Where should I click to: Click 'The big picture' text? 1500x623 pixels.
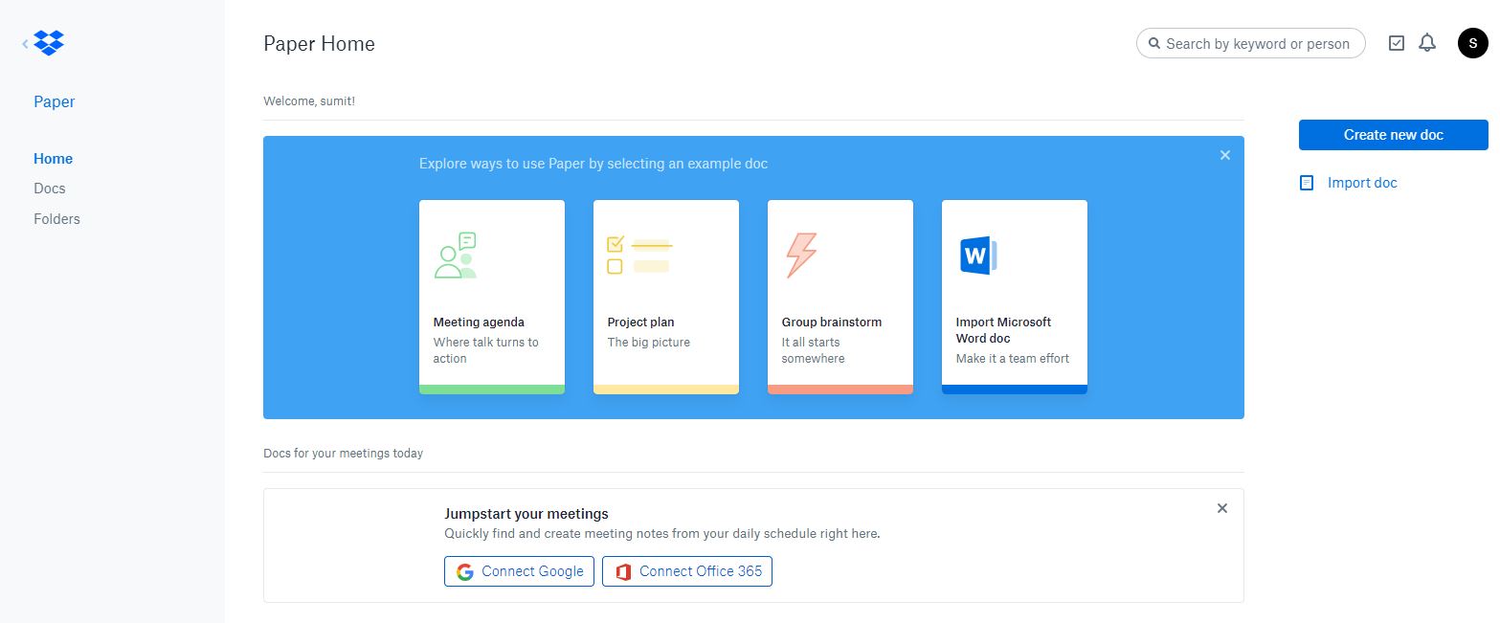click(x=649, y=343)
